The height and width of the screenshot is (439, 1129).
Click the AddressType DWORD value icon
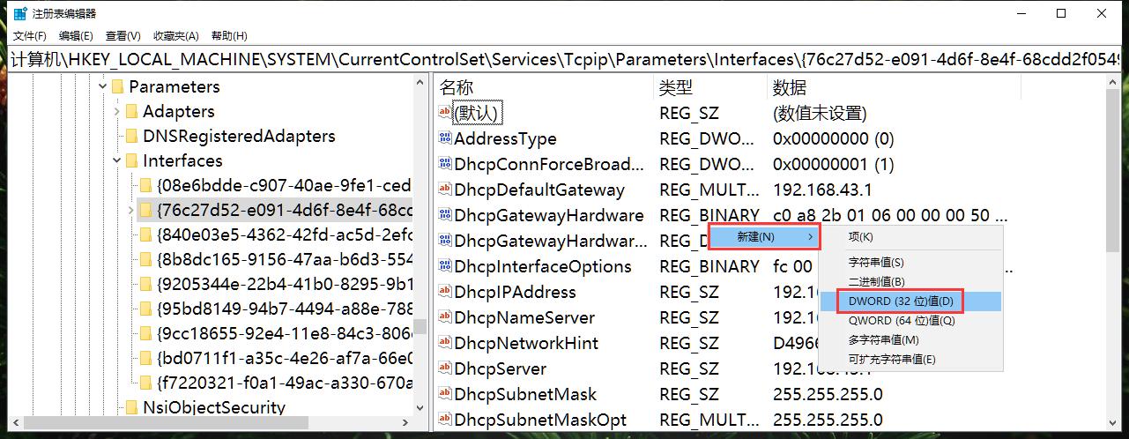[445, 138]
